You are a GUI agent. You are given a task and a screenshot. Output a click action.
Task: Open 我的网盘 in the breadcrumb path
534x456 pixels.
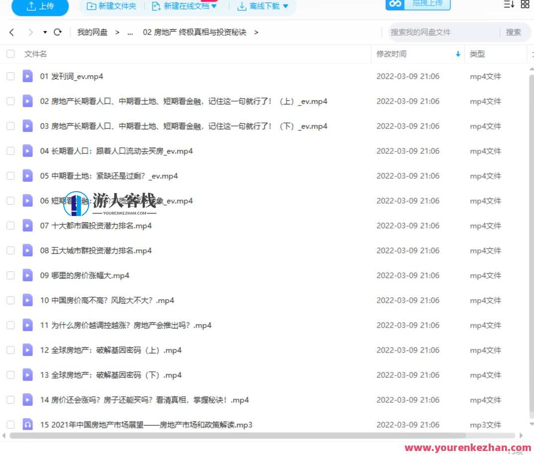[92, 32]
